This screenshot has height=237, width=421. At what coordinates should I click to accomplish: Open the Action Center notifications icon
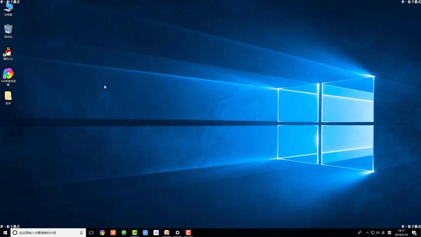pos(414,233)
